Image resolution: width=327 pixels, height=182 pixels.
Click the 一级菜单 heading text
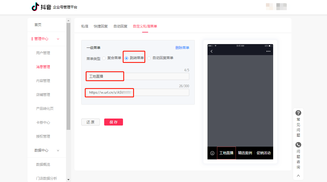click(x=93, y=48)
